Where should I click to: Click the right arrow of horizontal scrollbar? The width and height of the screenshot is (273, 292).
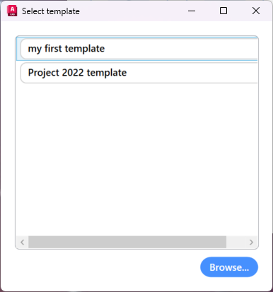click(x=251, y=242)
